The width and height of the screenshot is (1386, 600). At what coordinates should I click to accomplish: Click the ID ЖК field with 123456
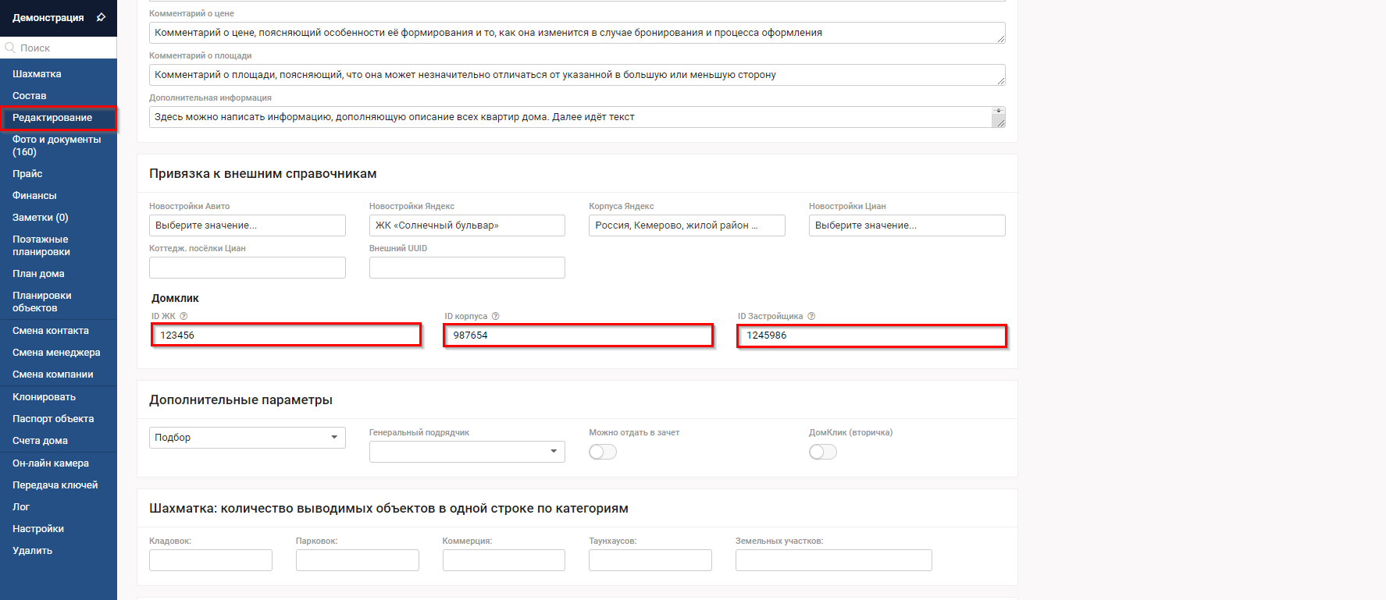coord(286,336)
